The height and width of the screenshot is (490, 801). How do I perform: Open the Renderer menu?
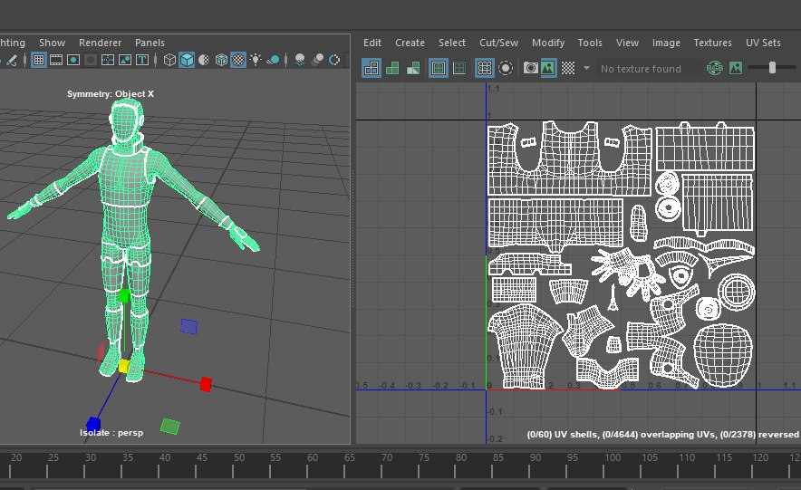(100, 43)
